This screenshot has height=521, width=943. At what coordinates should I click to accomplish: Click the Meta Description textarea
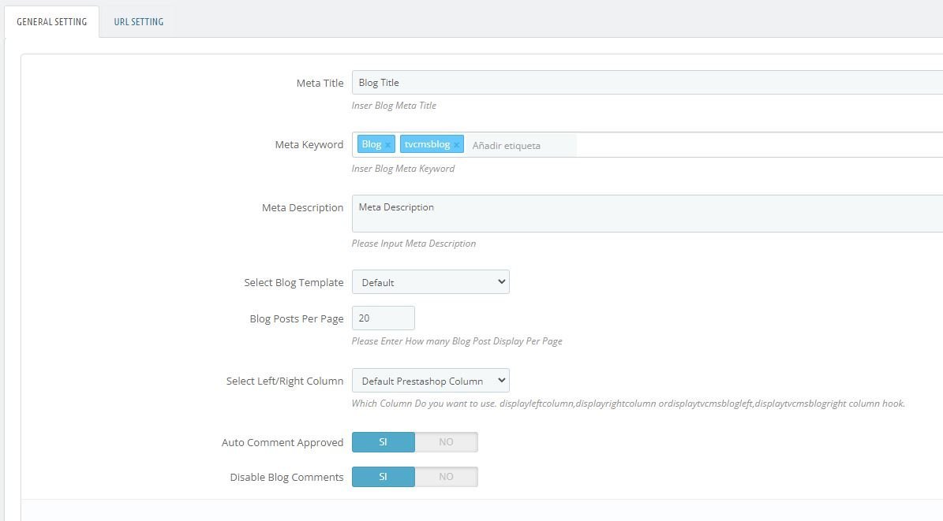pyautogui.click(x=647, y=214)
